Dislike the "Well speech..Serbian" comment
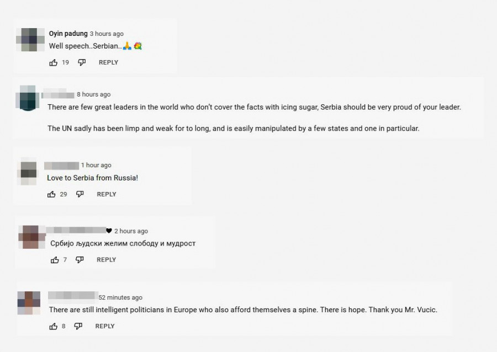Screen dimensions: 497x352 point(82,62)
